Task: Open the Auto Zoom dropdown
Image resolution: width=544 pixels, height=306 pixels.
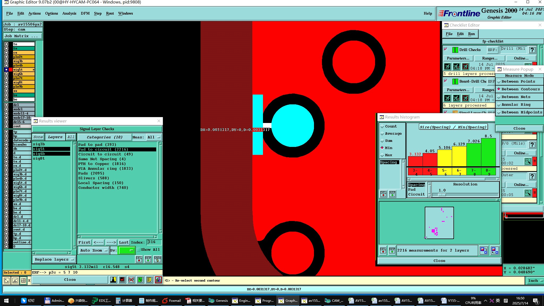Action: click(94, 250)
